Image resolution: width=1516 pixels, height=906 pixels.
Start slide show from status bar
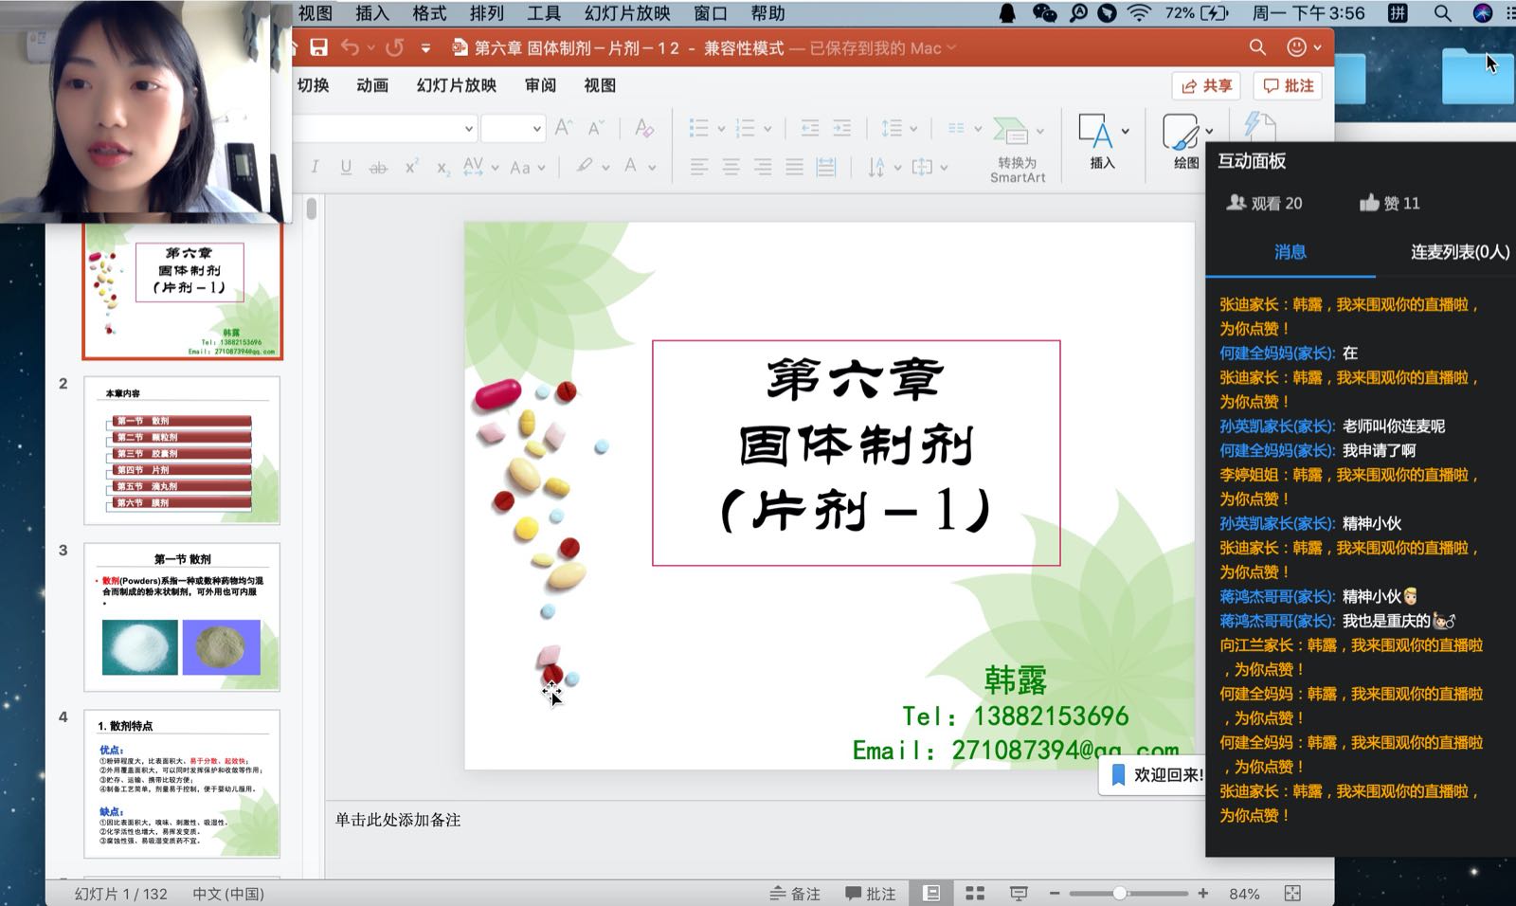(1019, 894)
